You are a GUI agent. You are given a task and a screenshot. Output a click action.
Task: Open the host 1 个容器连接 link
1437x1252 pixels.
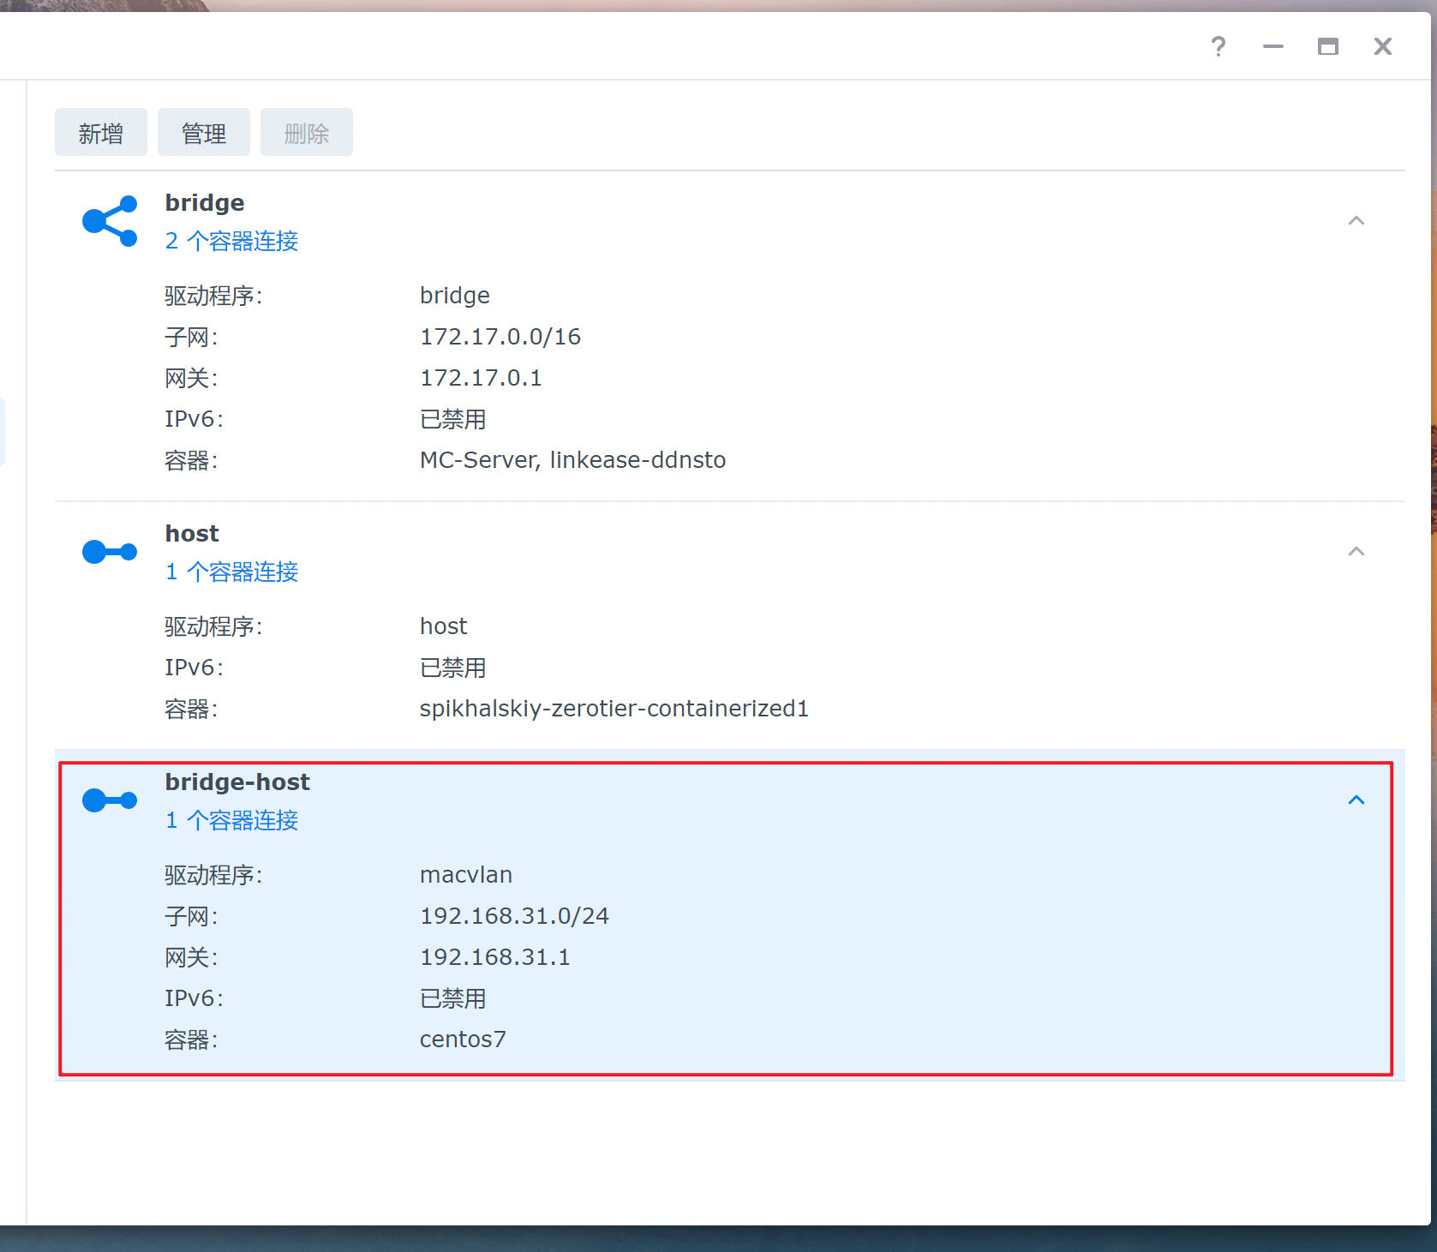point(231,572)
